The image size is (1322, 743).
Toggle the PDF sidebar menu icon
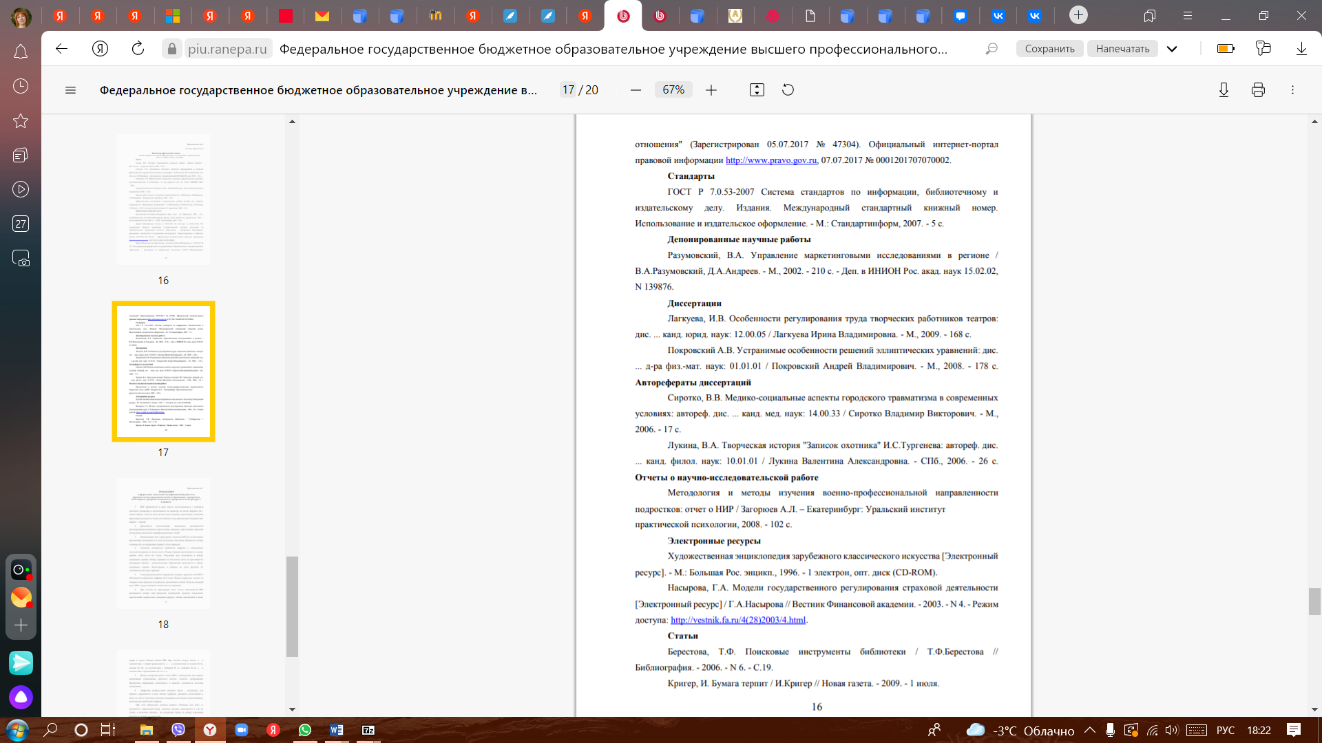click(70, 90)
